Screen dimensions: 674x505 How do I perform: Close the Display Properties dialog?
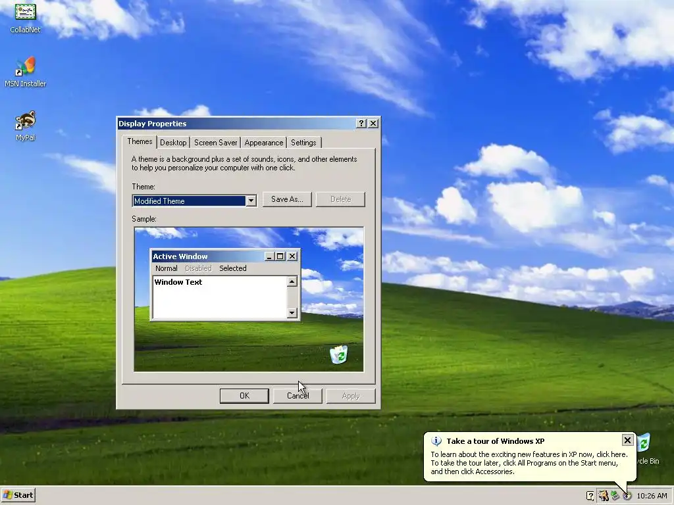(x=373, y=124)
